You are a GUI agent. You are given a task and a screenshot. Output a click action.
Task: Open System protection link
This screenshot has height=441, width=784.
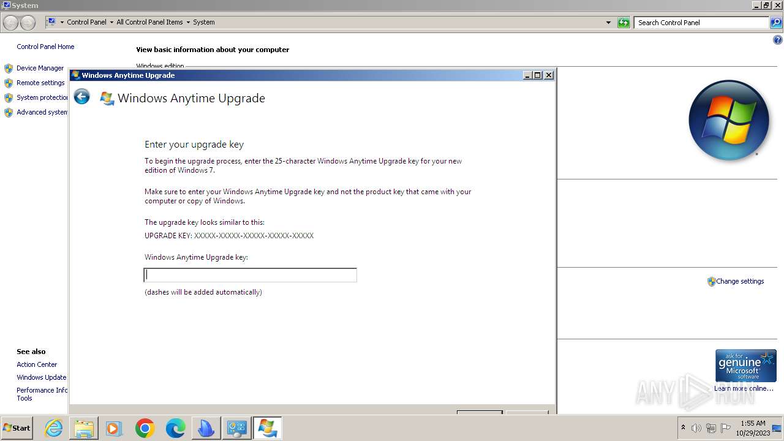tap(42, 97)
